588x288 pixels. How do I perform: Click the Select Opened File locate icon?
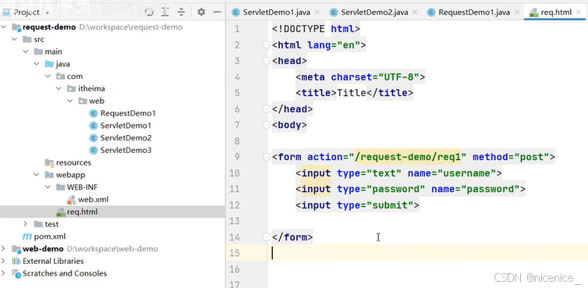click(x=149, y=12)
